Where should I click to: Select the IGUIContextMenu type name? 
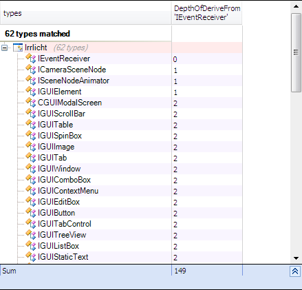68,191
